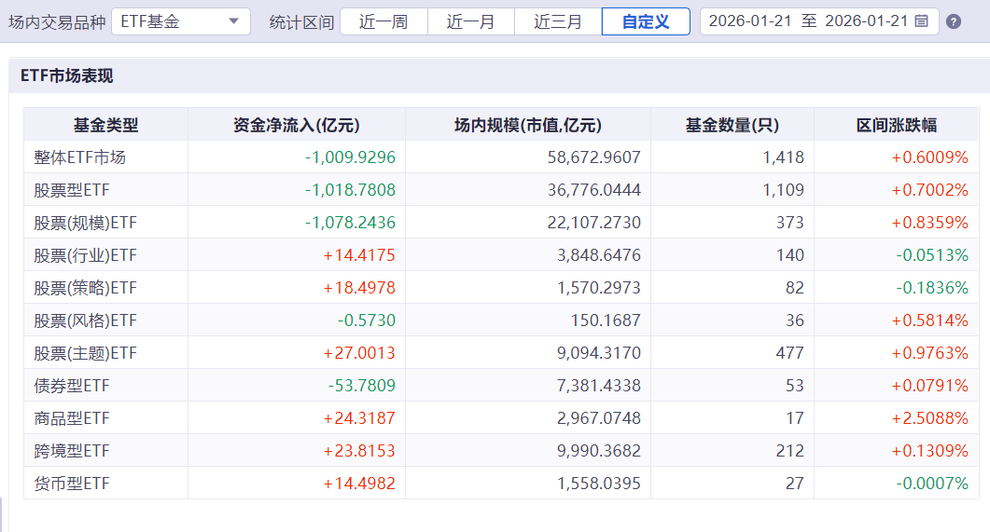Open the 商品型ETF fund type row
This screenshot has width=990, height=532.
[501, 418]
